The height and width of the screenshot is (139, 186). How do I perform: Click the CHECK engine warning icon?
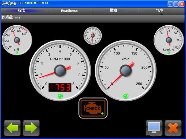[93, 108]
